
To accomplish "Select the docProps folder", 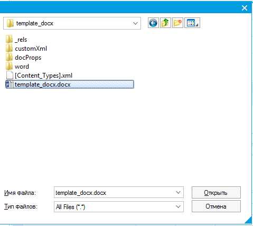I will pos(24,58).
